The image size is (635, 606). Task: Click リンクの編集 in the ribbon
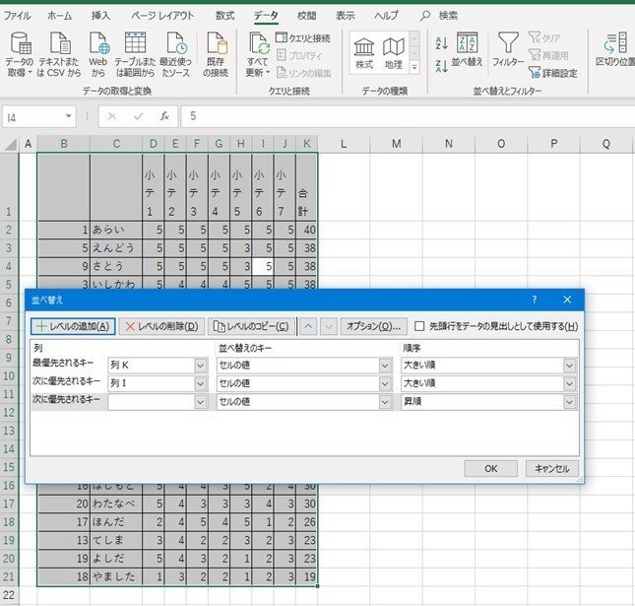[304, 73]
